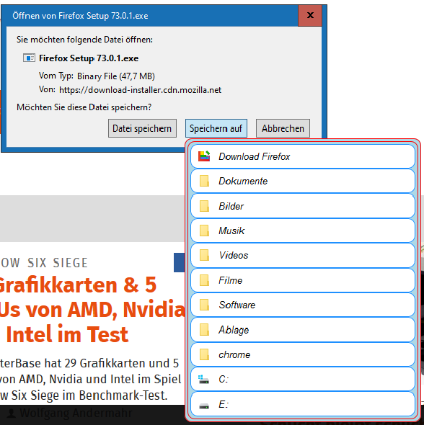Open the Speichern auf dropdown button
Viewport: 424px width, 425px height.
(x=216, y=128)
